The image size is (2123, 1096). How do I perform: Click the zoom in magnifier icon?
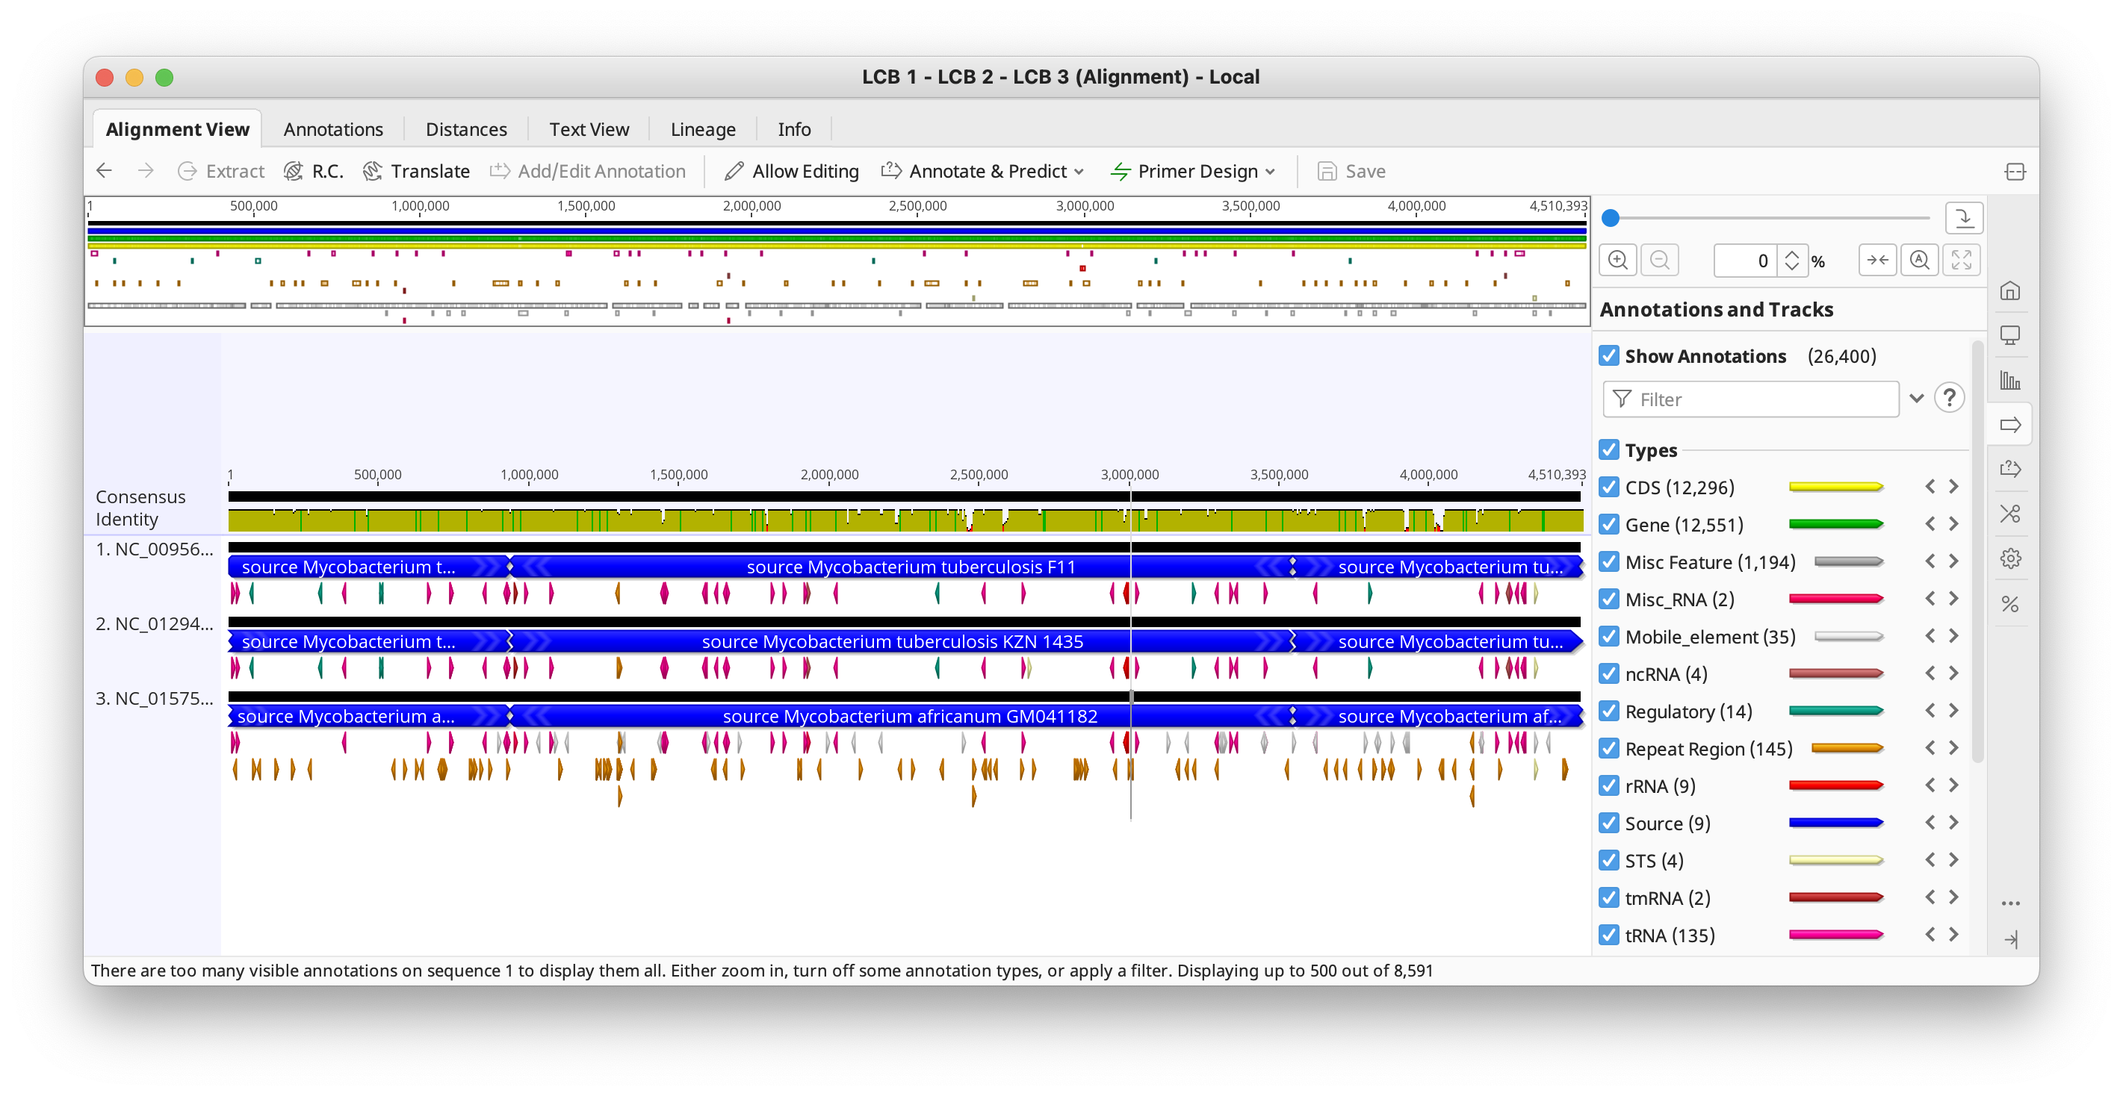[1617, 261]
